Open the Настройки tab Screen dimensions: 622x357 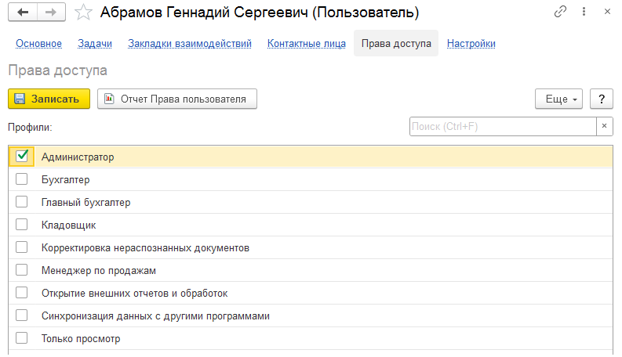[471, 44]
